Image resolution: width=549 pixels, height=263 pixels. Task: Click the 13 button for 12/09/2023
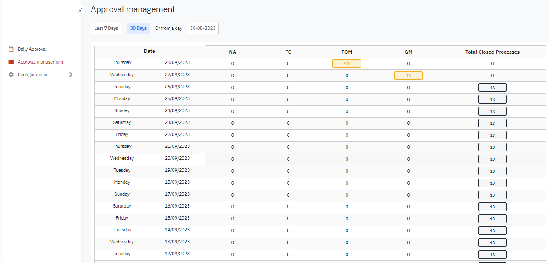click(x=492, y=254)
